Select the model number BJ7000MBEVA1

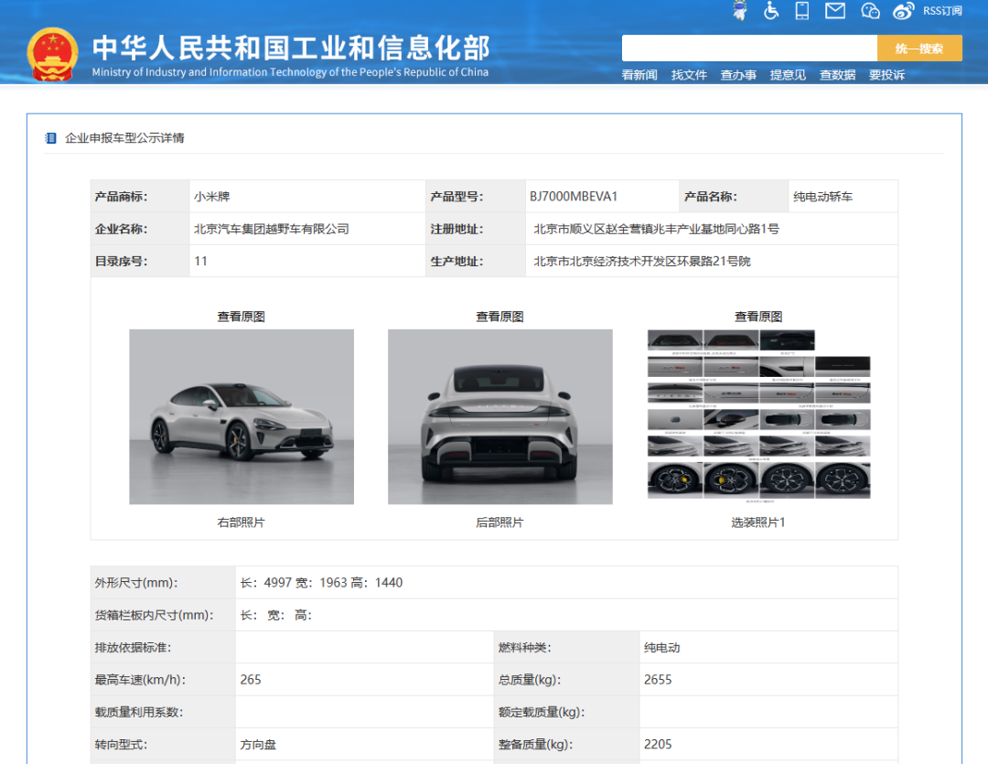point(574,197)
